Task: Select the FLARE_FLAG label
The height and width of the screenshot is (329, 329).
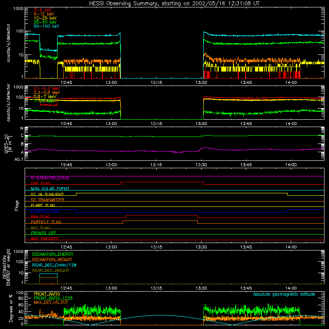Action: (43, 205)
